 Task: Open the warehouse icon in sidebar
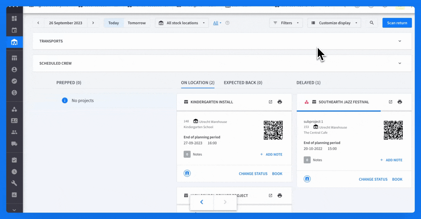(x=14, y=42)
